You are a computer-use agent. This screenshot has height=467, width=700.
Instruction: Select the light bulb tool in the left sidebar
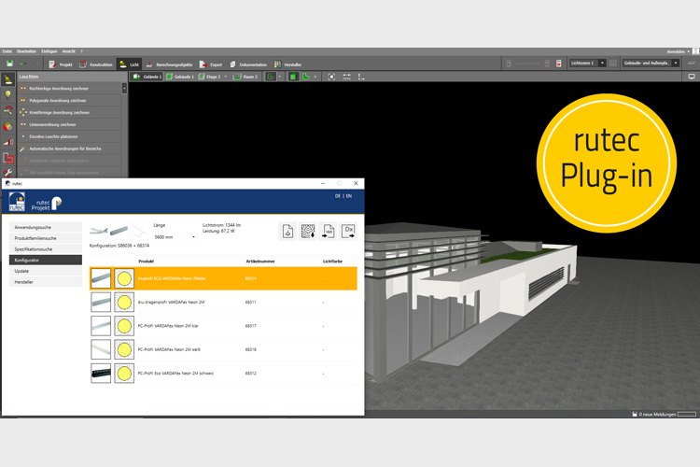(x=8, y=94)
